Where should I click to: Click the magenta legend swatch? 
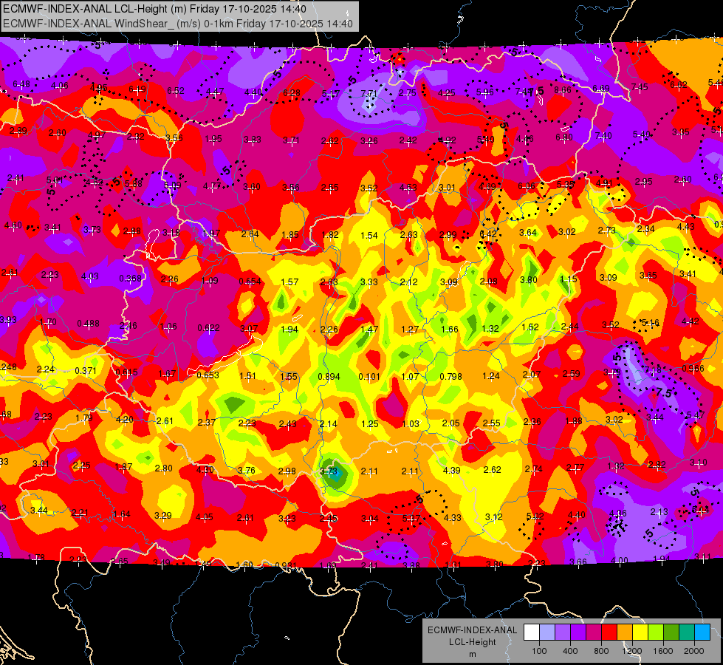tap(594, 632)
